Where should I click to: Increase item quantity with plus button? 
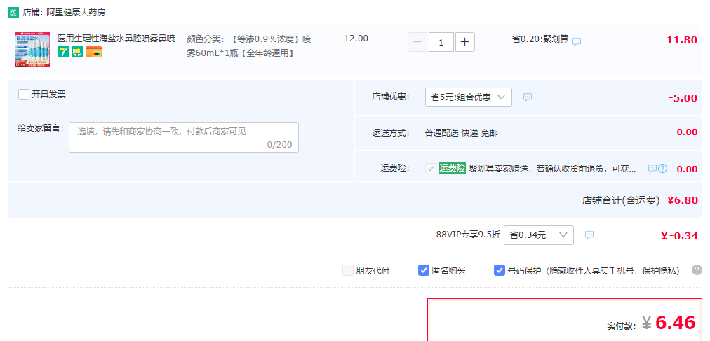[x=464, y=42]
